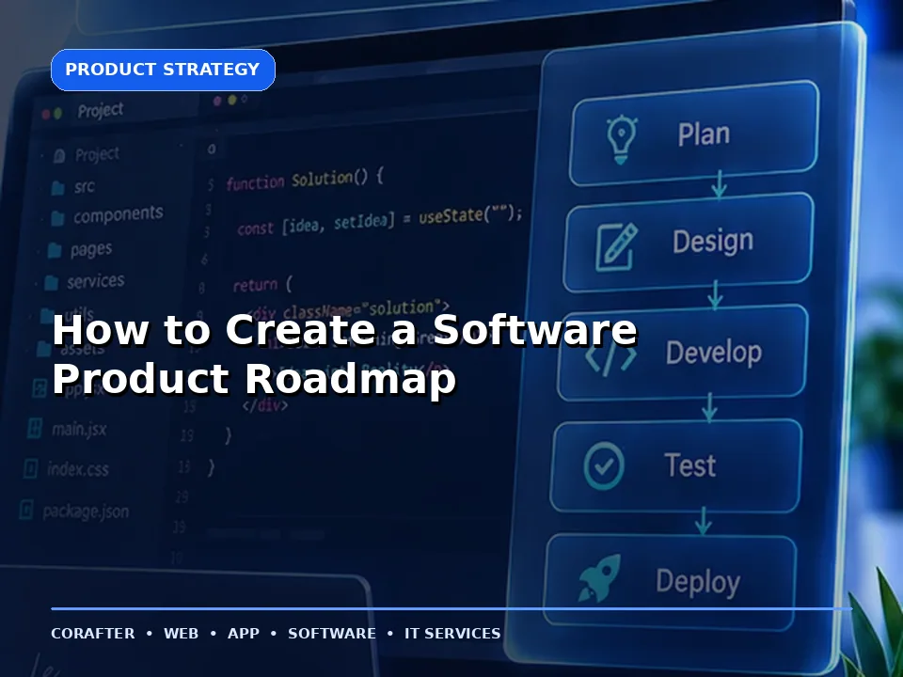Select the Develop step label
The height and width of the screenshot is (677, 903).
click(x=714, y=353)
